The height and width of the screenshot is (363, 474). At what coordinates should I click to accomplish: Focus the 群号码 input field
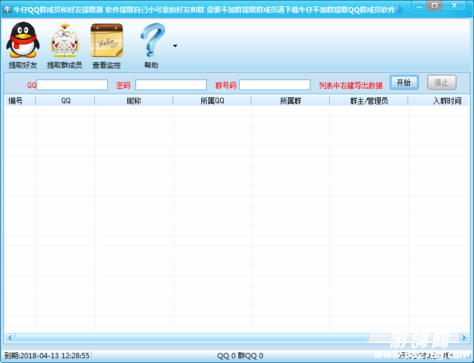tap(275, 85)
